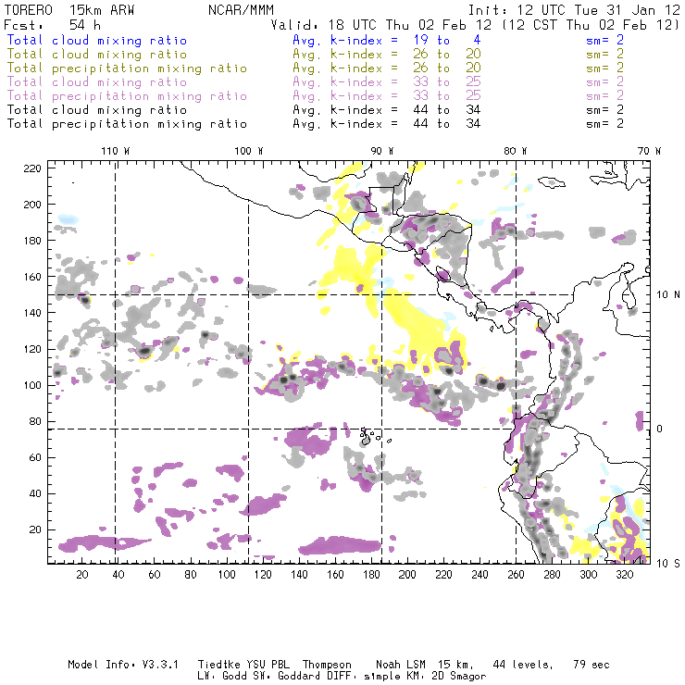Click lavender 'Total precipitation mixing ratio' legend line
Viewport: 685px width, 685px height.
(x=127, y=96)
